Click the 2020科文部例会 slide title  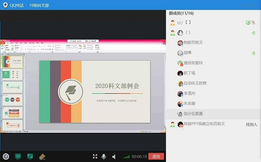(x=117, y=86)
